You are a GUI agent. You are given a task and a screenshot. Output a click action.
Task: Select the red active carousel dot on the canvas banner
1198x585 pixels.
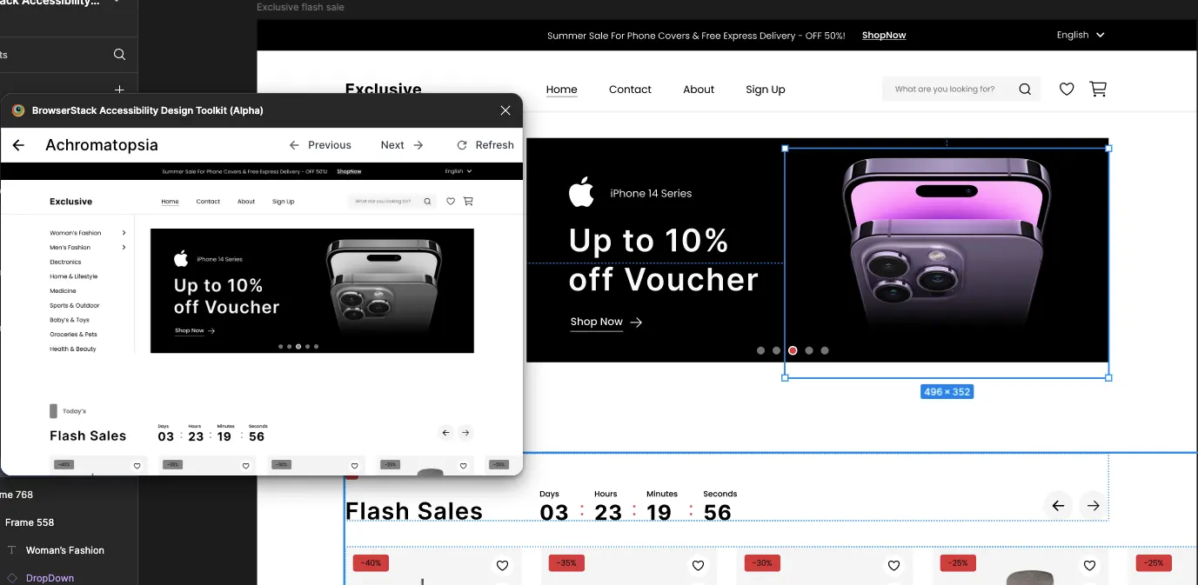pyautogui.click(x=793, y=351)
